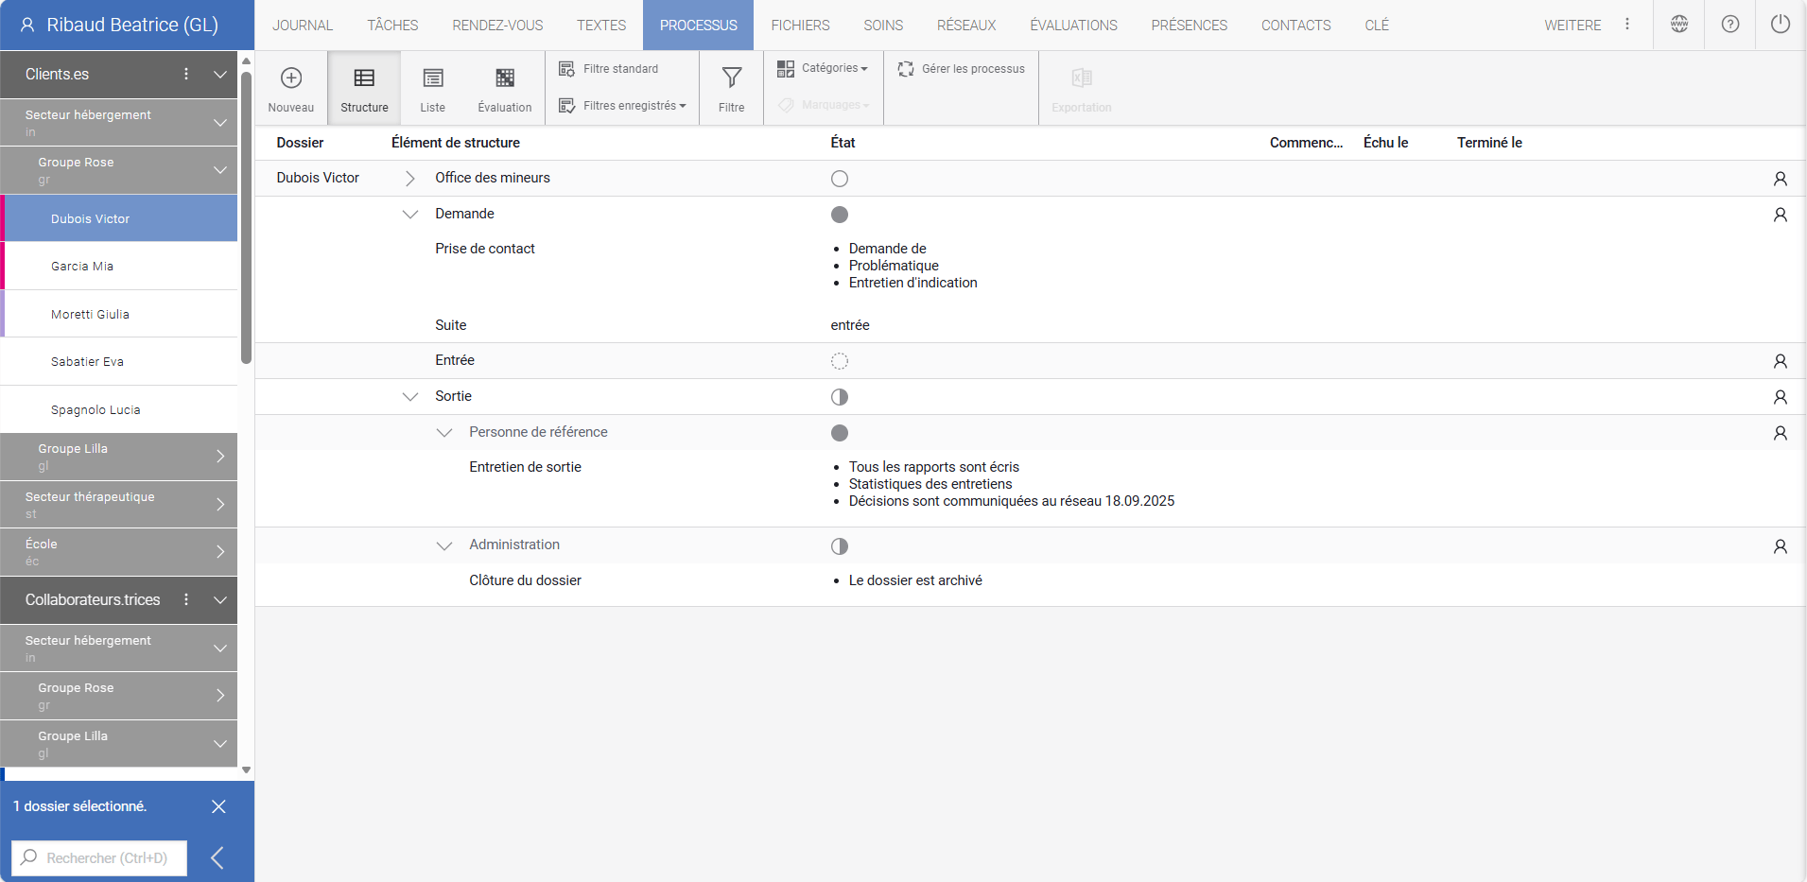Click Gérer les processus icon
Viewport: 1807px width, 882px height.
(x=960, y=68)
